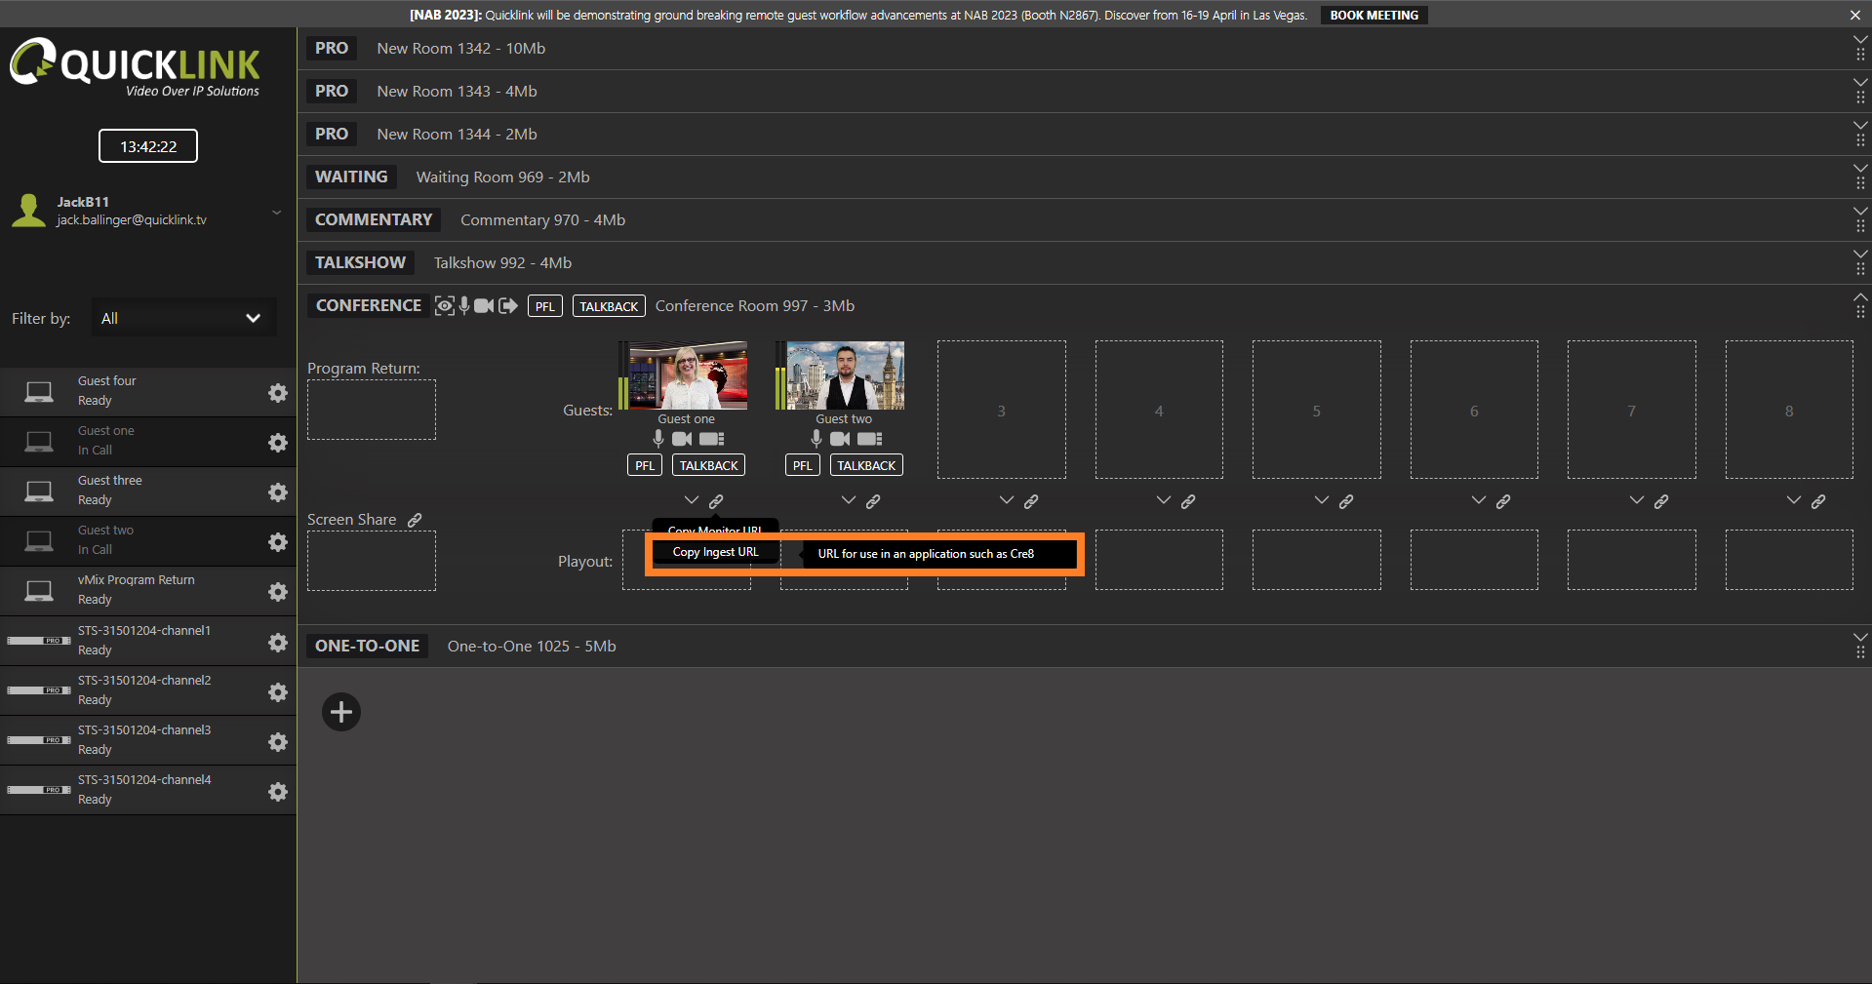The image size is (1872, 984).
Task: Click Guest two audio level meter
Action: pos(780,375)
